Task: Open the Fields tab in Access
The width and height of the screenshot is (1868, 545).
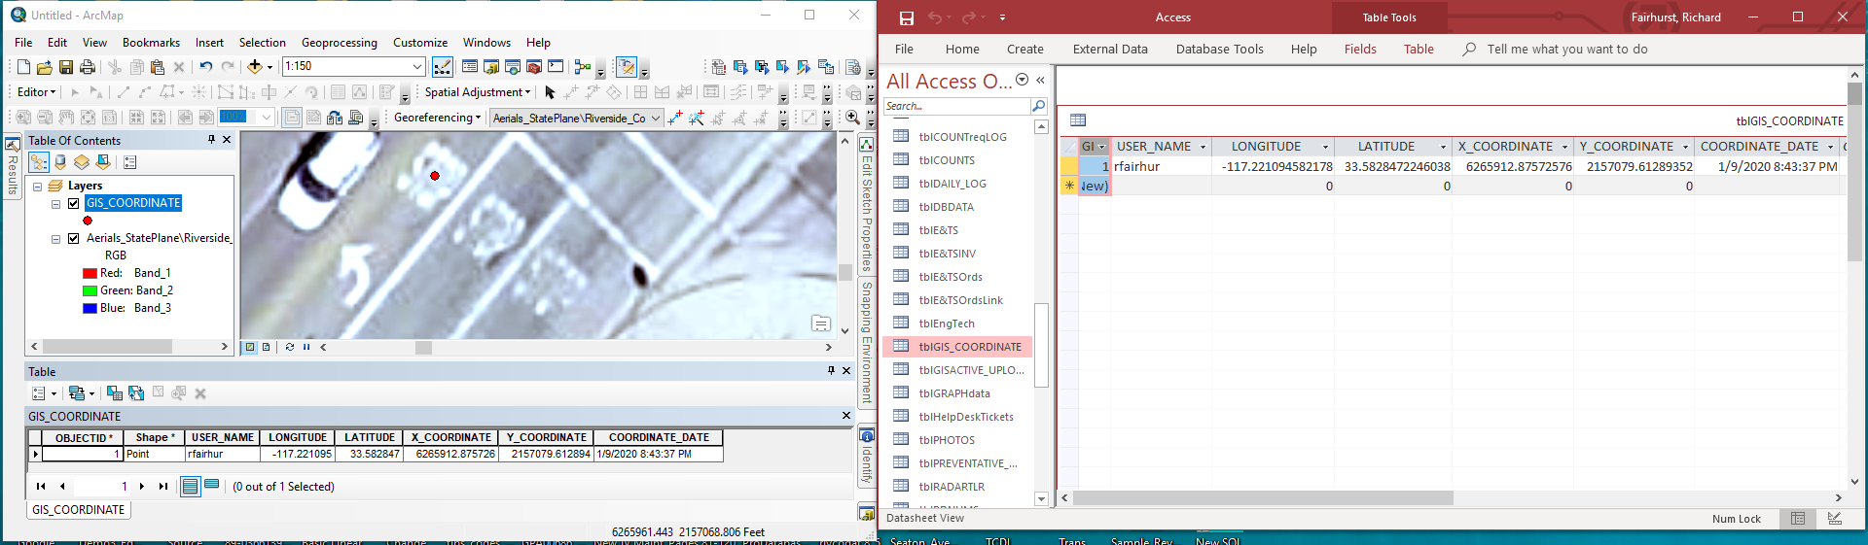Action: point(1360,49)
